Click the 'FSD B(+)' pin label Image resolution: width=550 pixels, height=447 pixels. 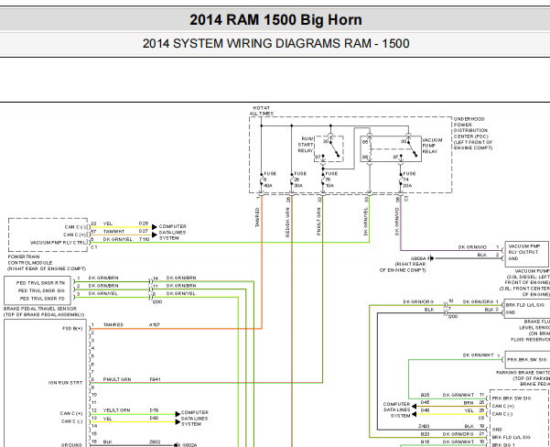click(72, 329)
